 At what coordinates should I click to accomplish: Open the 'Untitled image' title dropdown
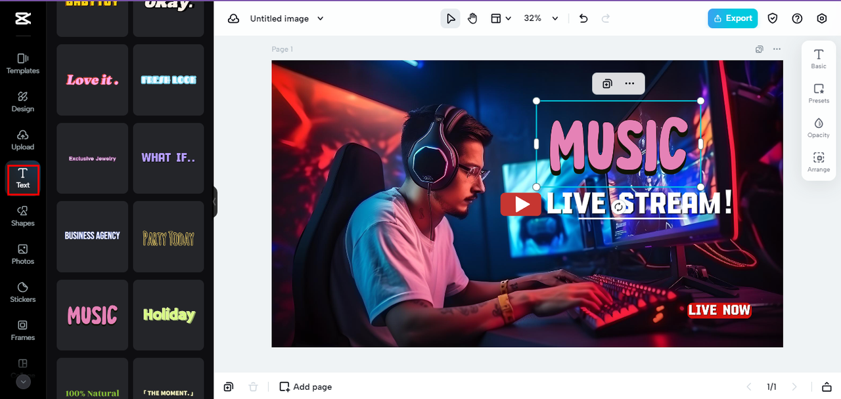(x=286, y=18)
